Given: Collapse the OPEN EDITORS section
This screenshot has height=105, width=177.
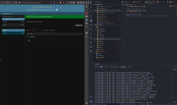Looking at the screenshot, I should tap(94, 4).
